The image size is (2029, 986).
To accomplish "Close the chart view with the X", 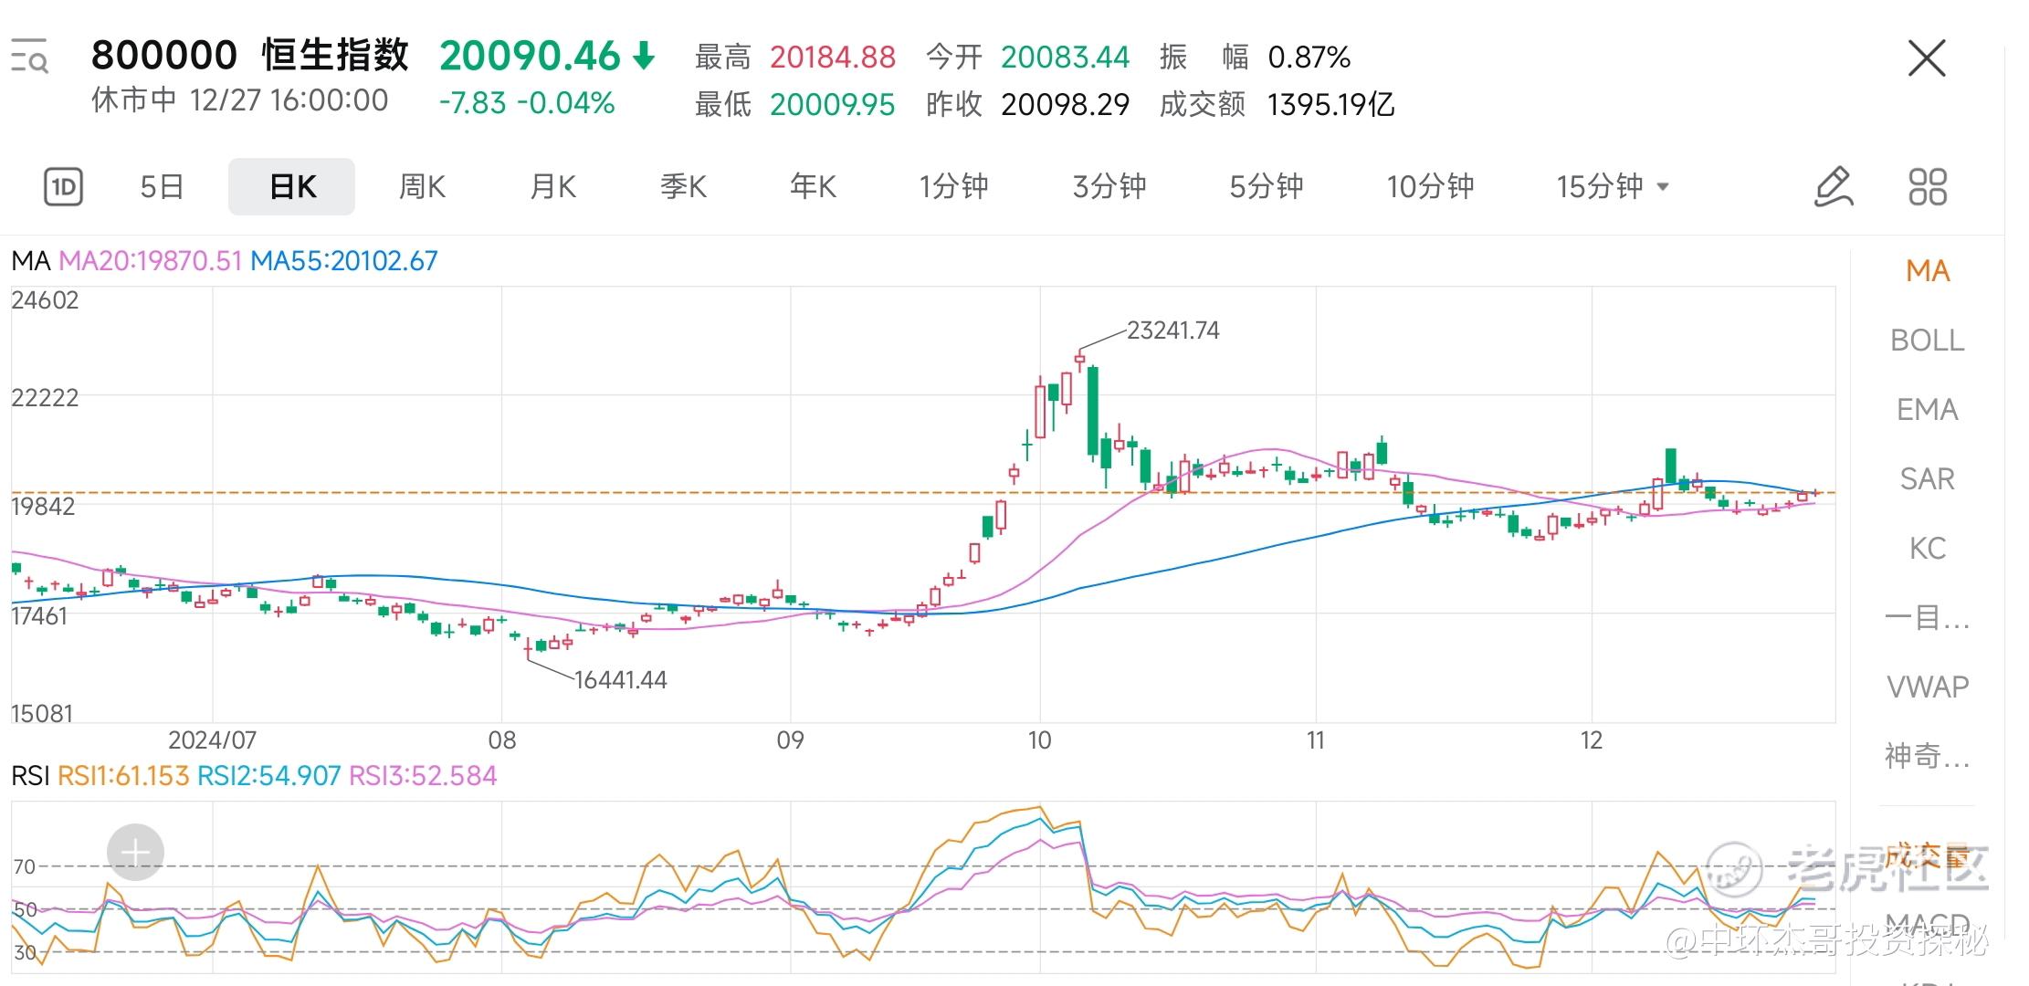I will [x=1927, y=58].
